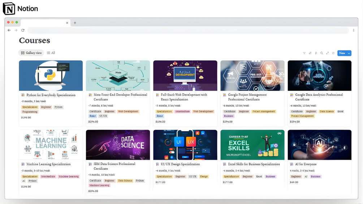
Task: Click the browser address bar
Action: (x=188, y=30)
